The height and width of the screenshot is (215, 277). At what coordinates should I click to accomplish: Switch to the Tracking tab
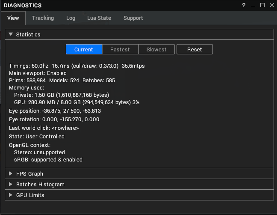43,18
